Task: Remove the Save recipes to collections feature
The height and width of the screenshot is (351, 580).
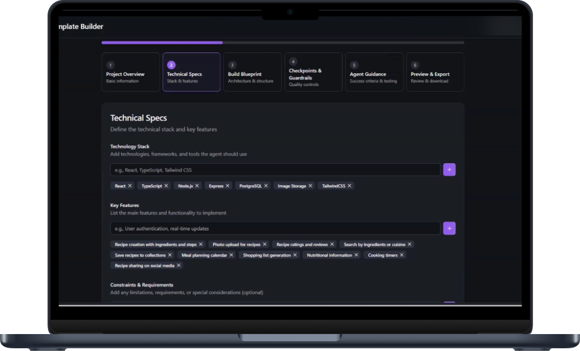Action: [170, 254]
